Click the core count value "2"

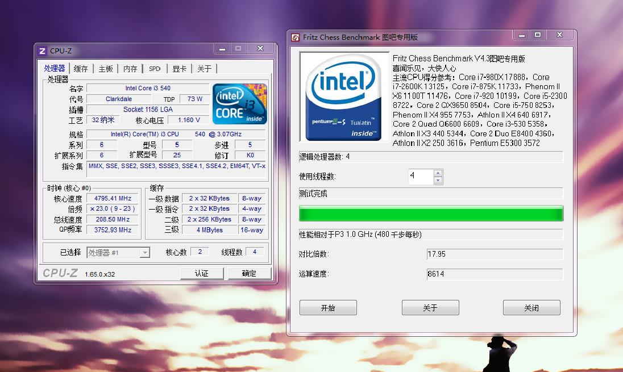point(200,252)
